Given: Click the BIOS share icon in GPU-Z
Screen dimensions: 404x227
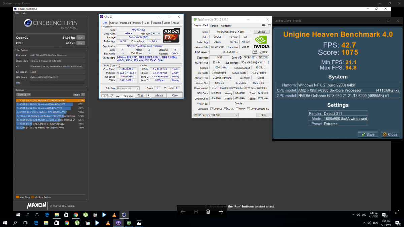Looking at the screenshot, I should (255, 52).
